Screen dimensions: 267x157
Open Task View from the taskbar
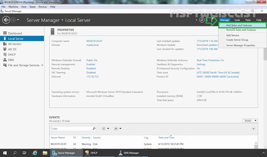[x=25, y=153]
